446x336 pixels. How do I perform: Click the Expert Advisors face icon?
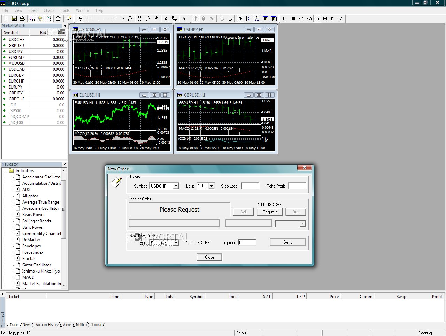point(256,18)
